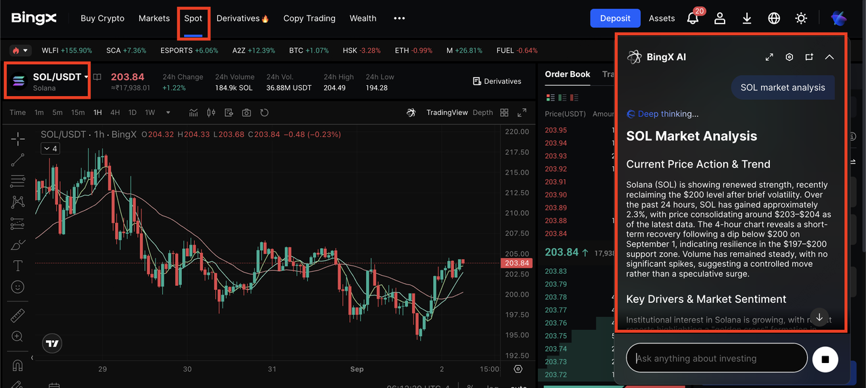Stop the AI response generation
The width and height of the screenshot is (866, 388).
point(825,359)
